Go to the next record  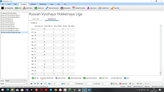click(x=38, y=84)
